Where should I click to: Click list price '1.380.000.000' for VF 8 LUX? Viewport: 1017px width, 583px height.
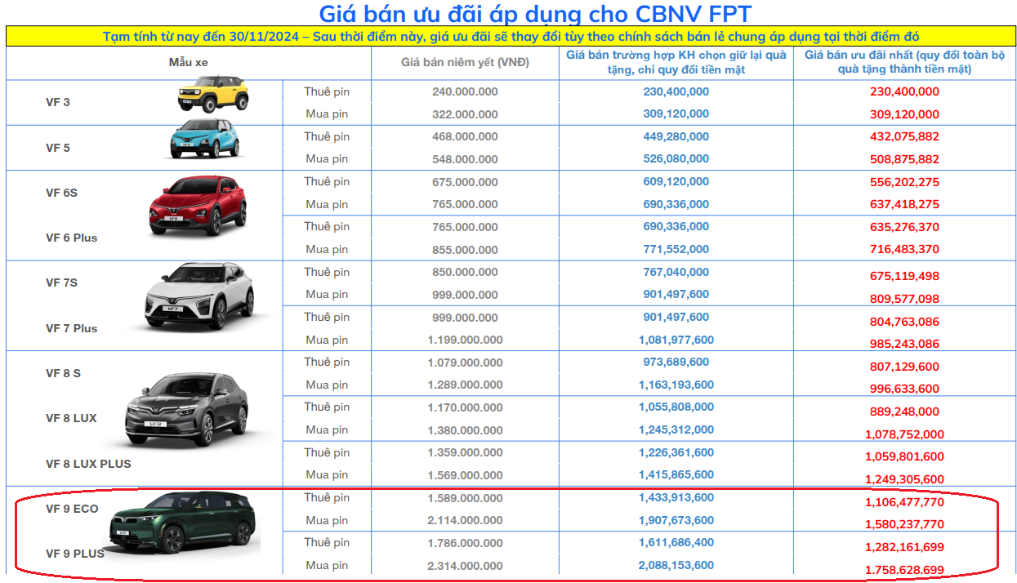coord(465,430)
